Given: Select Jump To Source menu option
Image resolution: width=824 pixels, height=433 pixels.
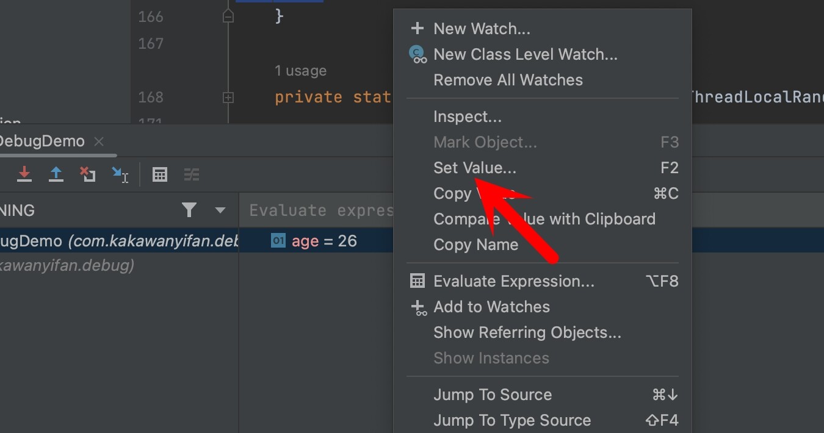Looking at the screenshot, I should click(x=492, y=395).
